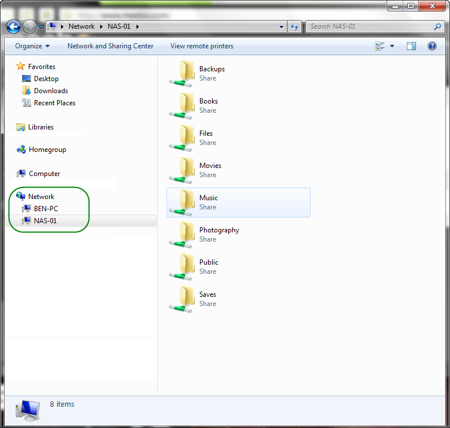Open the view options dropdown arrow
Image resolution: width=450 pixels, height=428 pixels.
[392, 46]
